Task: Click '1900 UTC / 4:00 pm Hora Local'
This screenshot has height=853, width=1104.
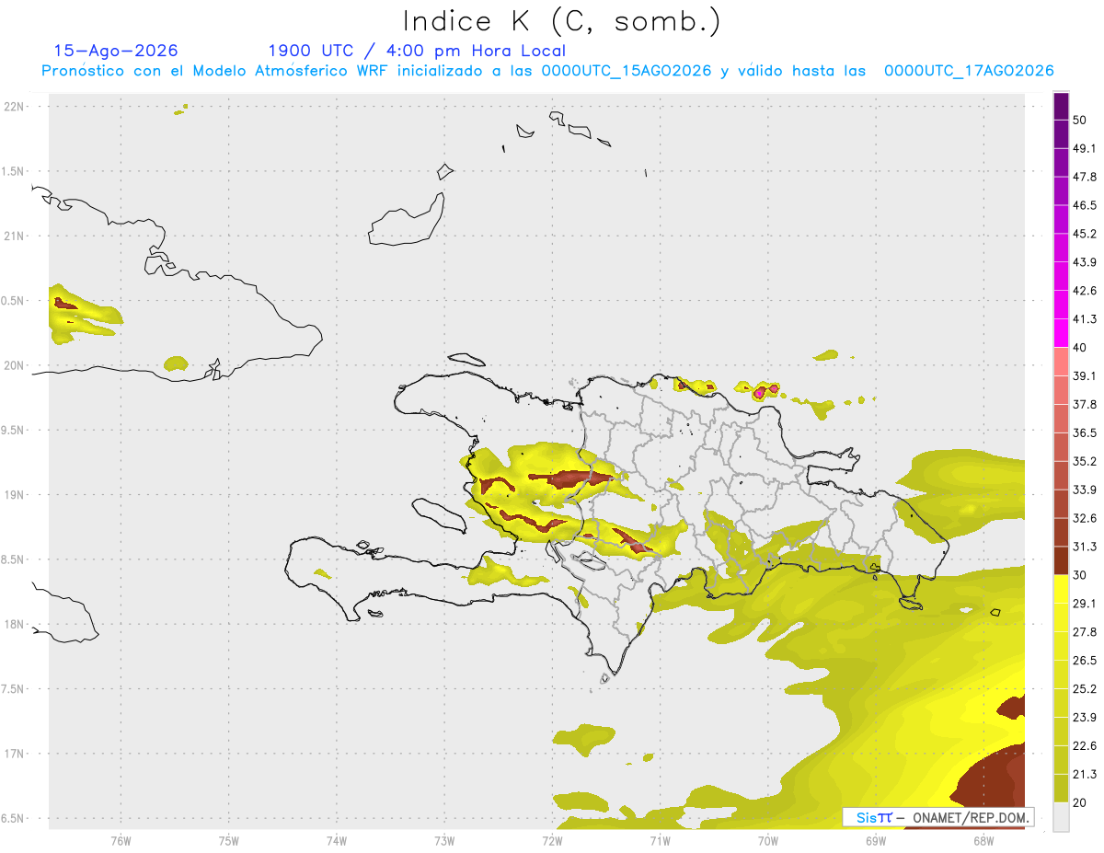Action: [x=416, y=51]
